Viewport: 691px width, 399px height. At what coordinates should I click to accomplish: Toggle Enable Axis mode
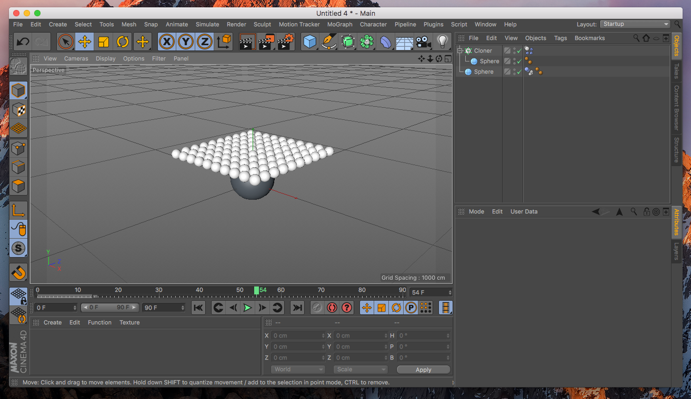click(18, 210)
